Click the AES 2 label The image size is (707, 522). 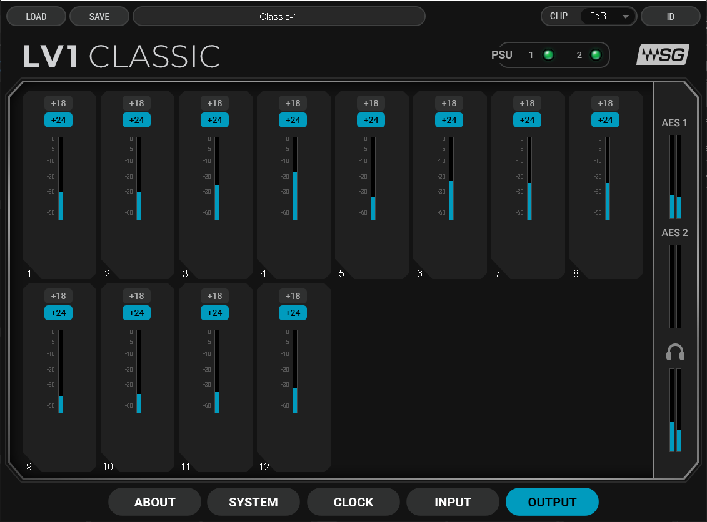click(x=674, y=232)
